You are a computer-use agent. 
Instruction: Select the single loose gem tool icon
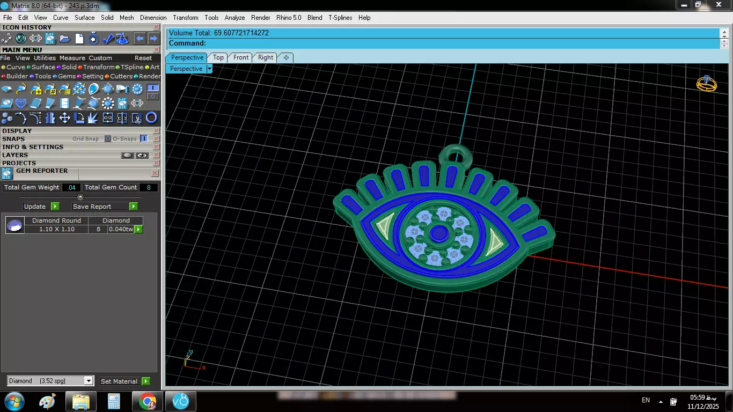coord(6,89)
